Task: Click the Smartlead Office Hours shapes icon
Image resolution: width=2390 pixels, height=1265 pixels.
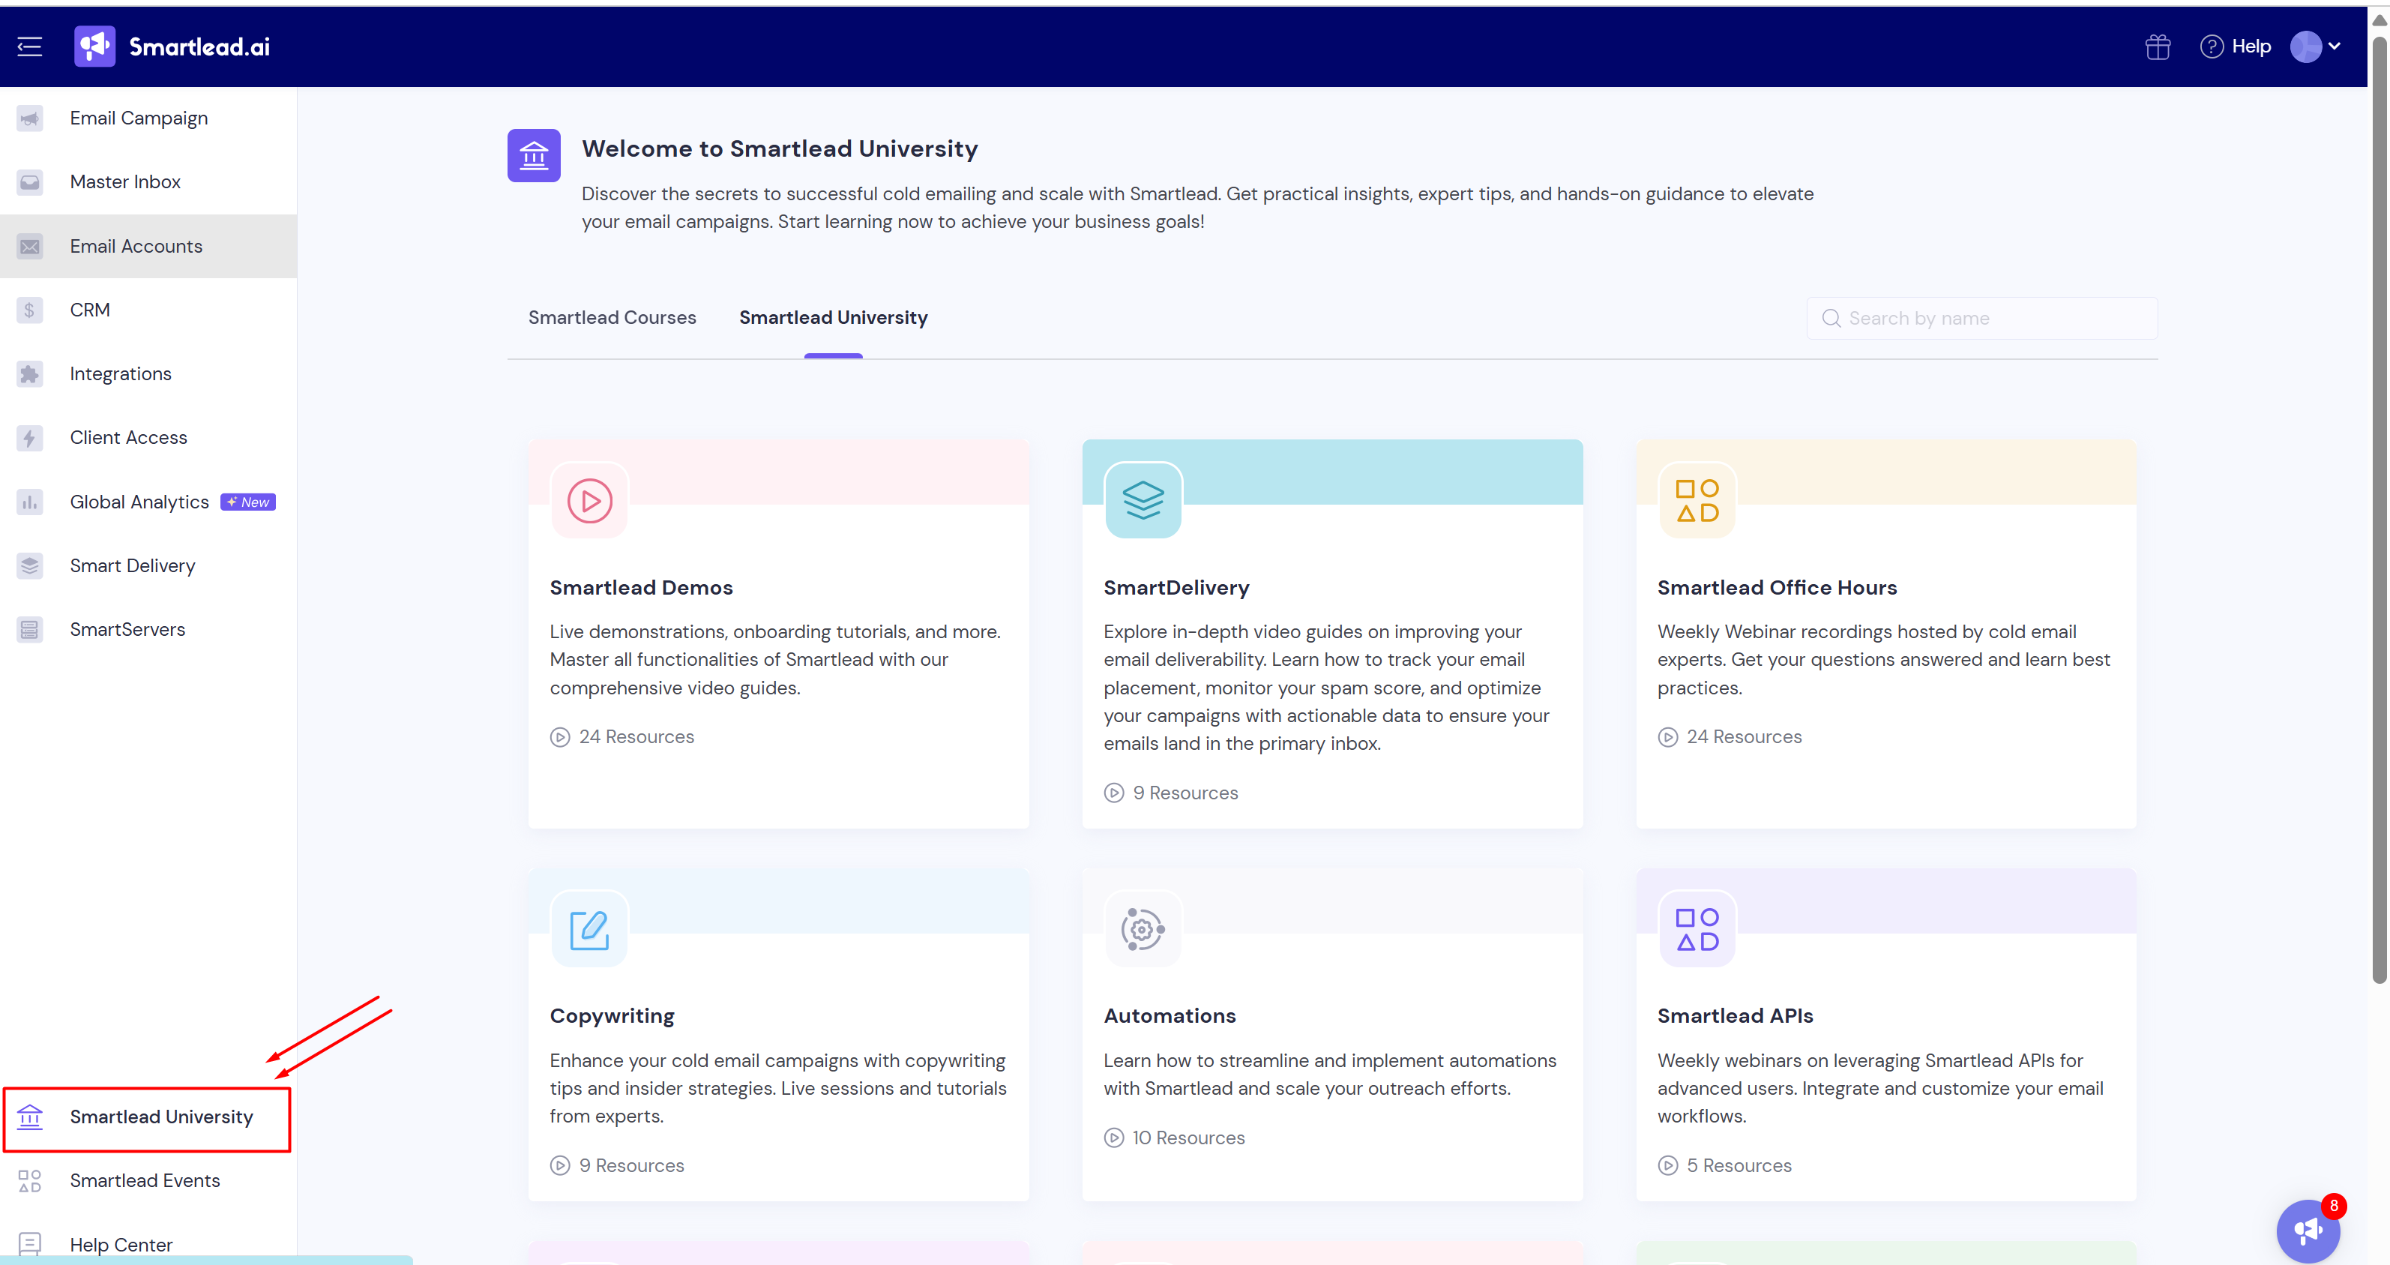Action: pos(1697,500)
